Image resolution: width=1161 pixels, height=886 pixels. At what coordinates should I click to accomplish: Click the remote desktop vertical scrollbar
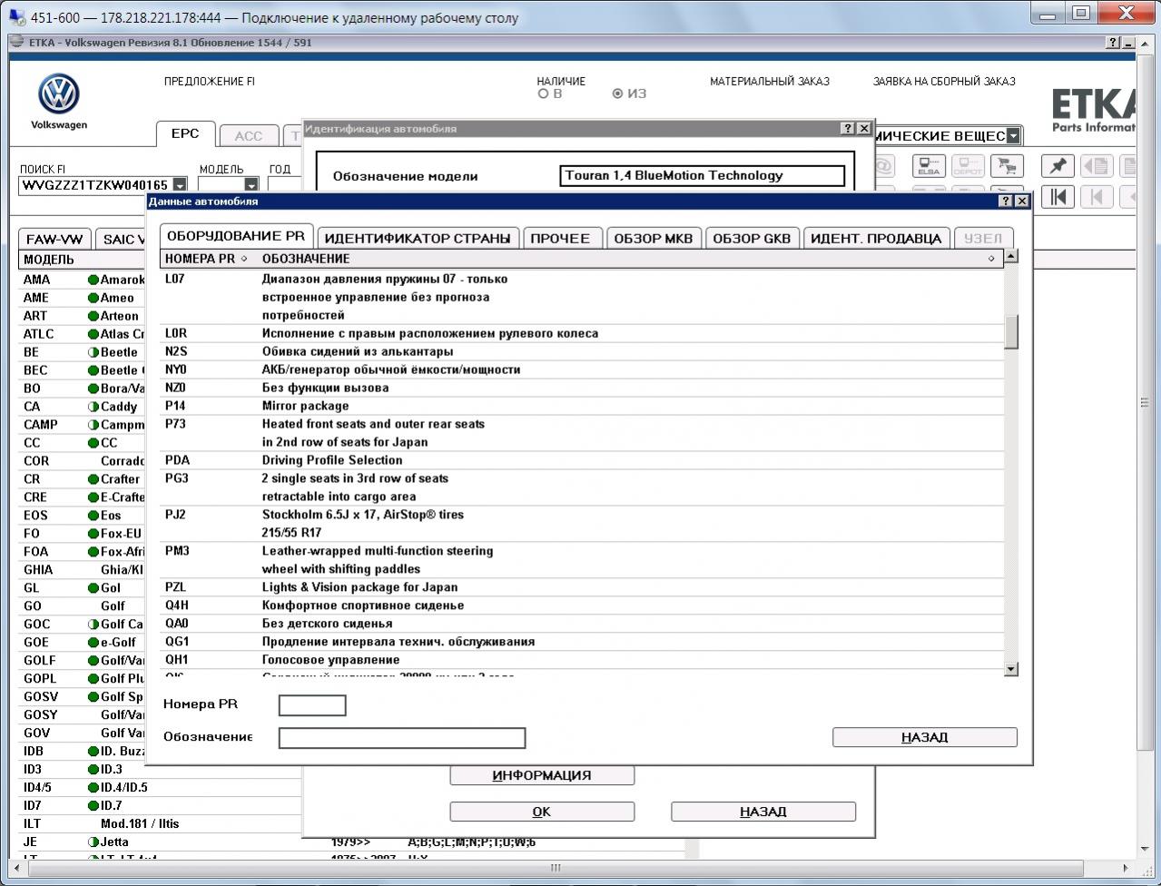[x=1145, y=402]
